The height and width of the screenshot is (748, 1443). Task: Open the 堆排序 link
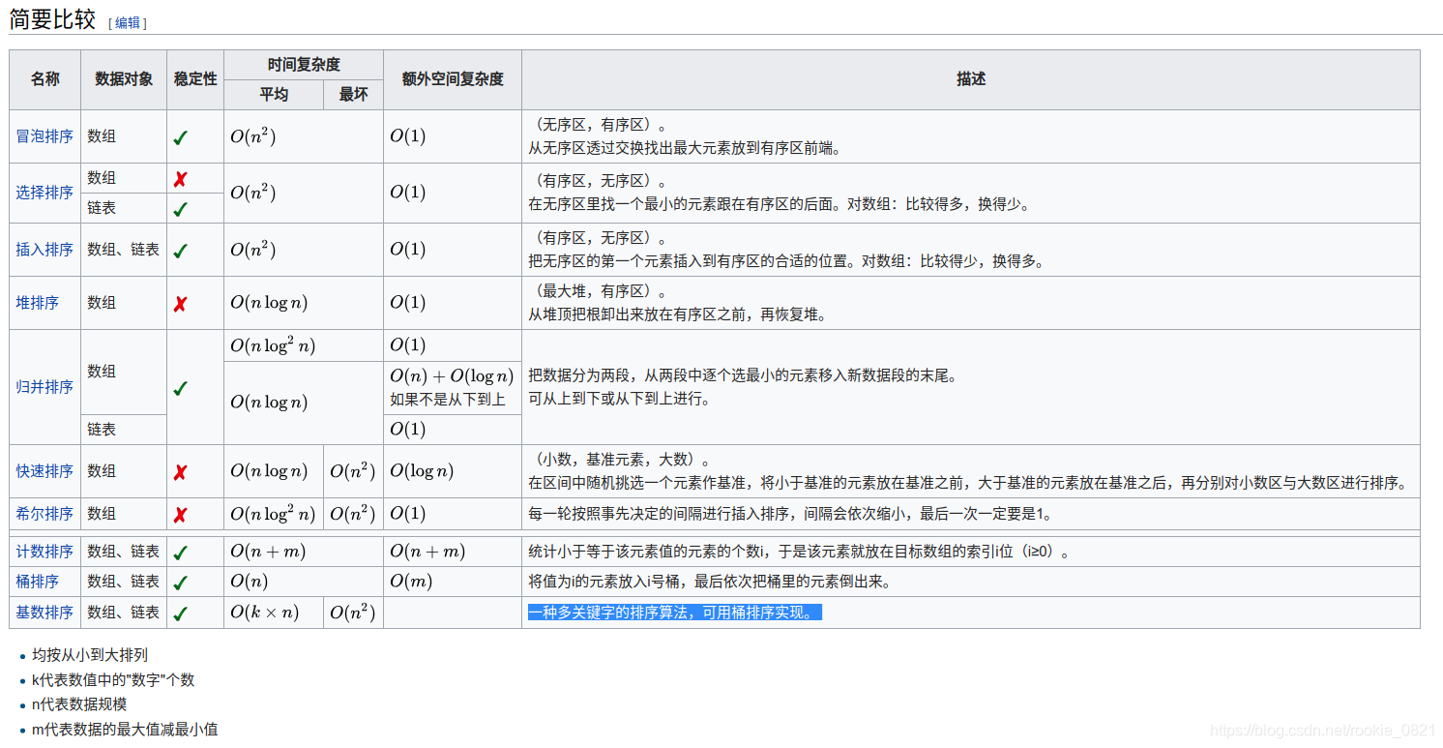coord(37,303)
